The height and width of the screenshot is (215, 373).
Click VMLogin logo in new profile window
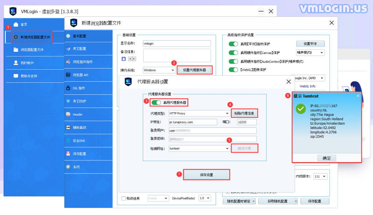pyautogui.click(x=74, y=23)
